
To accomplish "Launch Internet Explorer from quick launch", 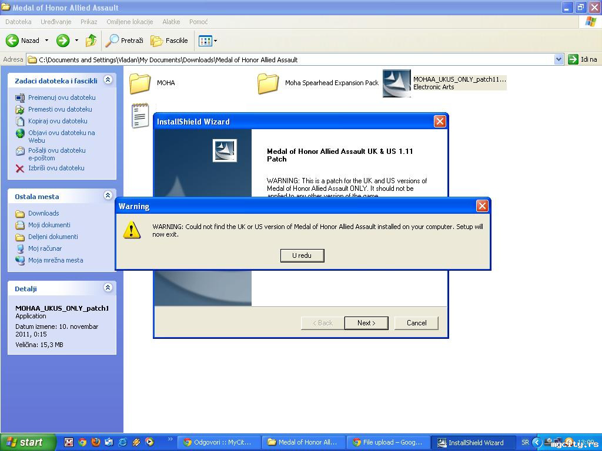I will point(123,442).
